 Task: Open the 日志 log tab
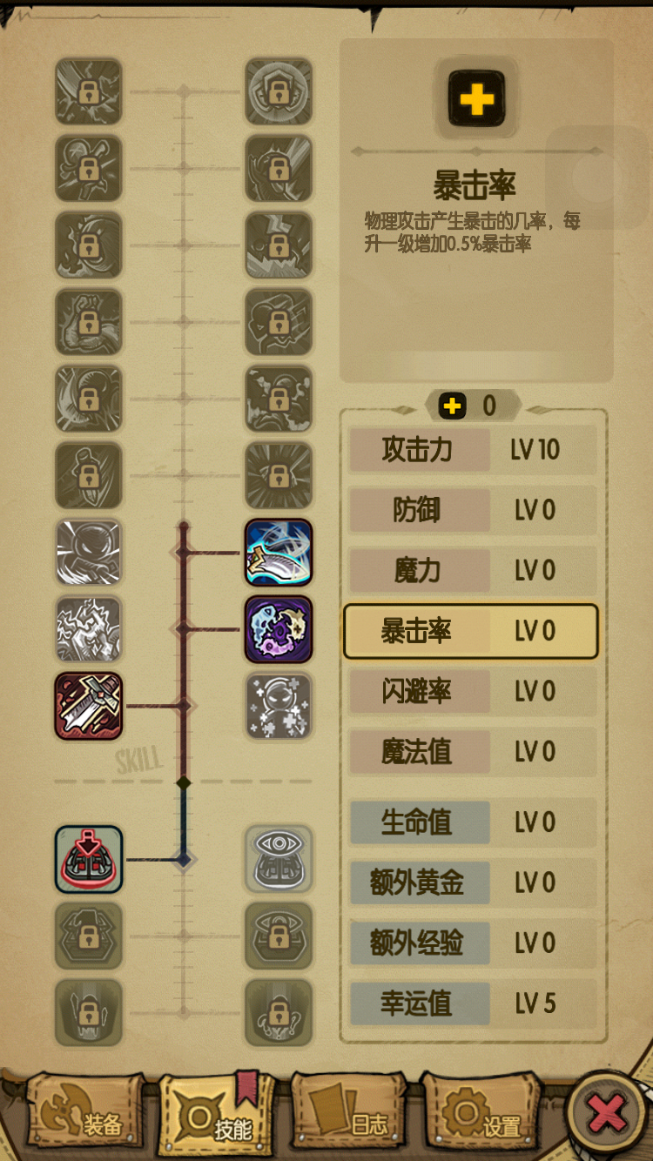(348, 1114)
